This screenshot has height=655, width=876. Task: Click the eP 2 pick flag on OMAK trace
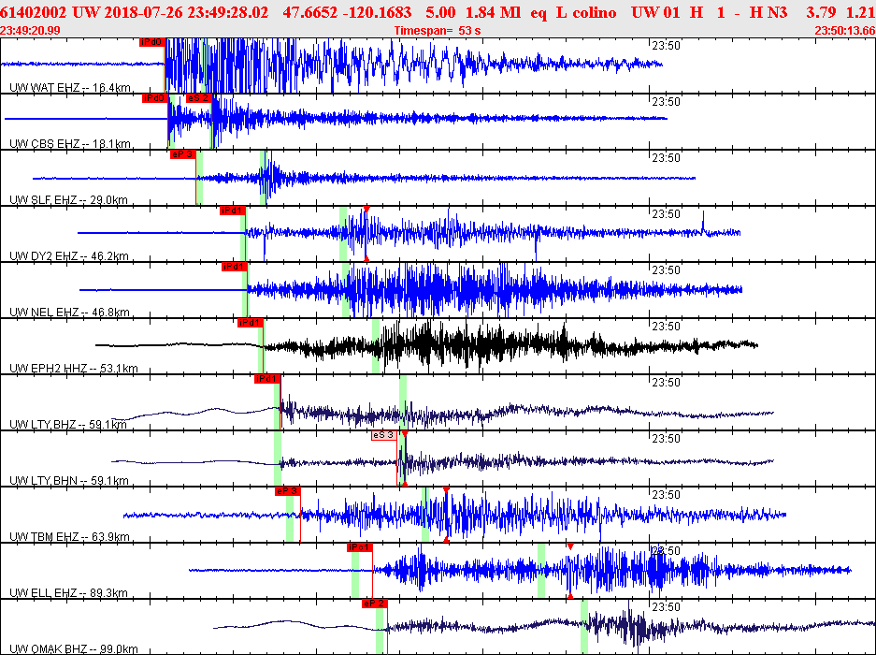pyautogui.click(x=374, y=604)
